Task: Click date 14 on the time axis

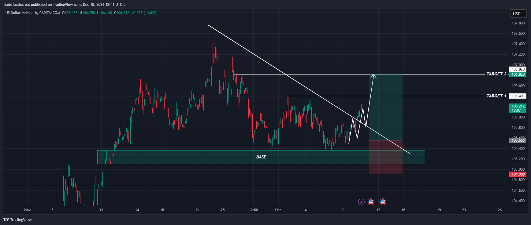Action: 137,210
